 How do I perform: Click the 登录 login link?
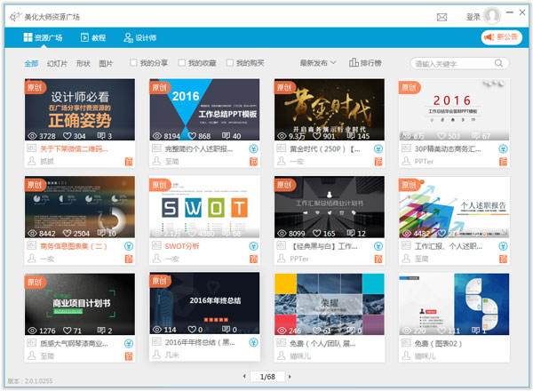coord(473,16)
